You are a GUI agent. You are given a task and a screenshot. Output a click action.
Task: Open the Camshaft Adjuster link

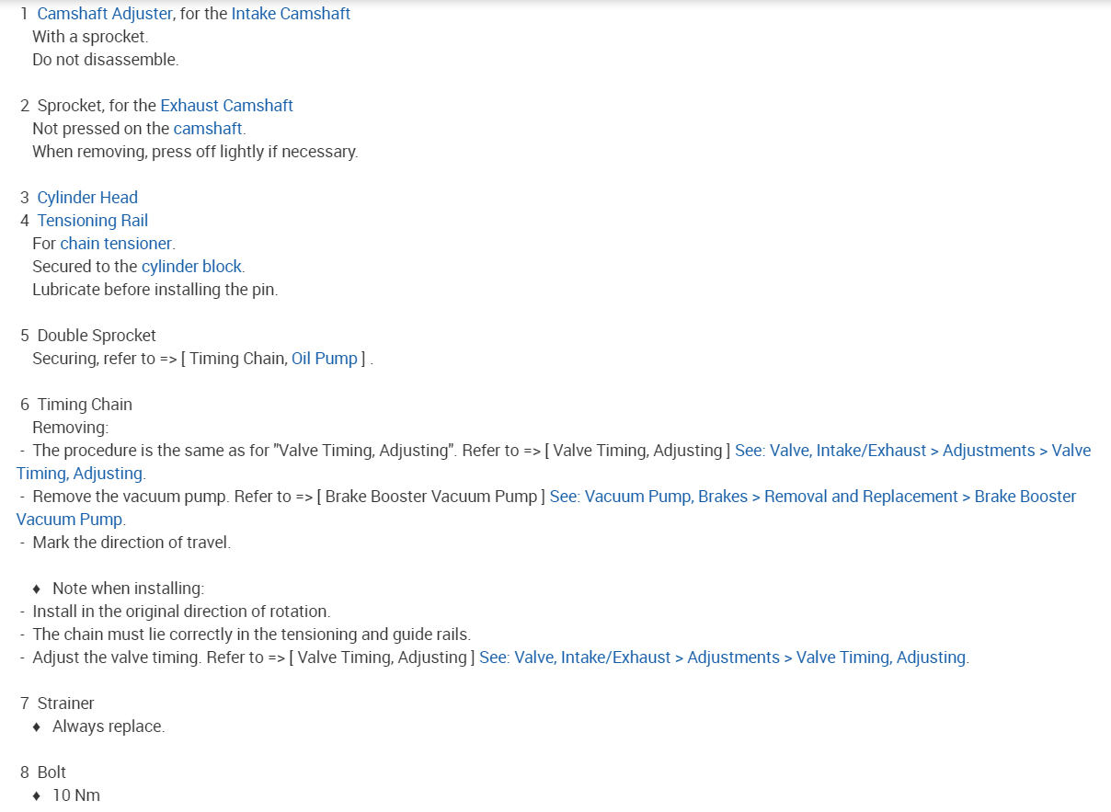click(x=105, y=14)
